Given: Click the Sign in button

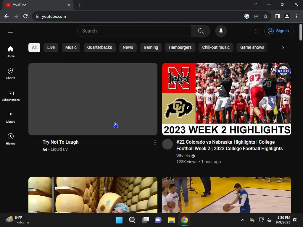Looking at the screenshot, I should [279, 31].
